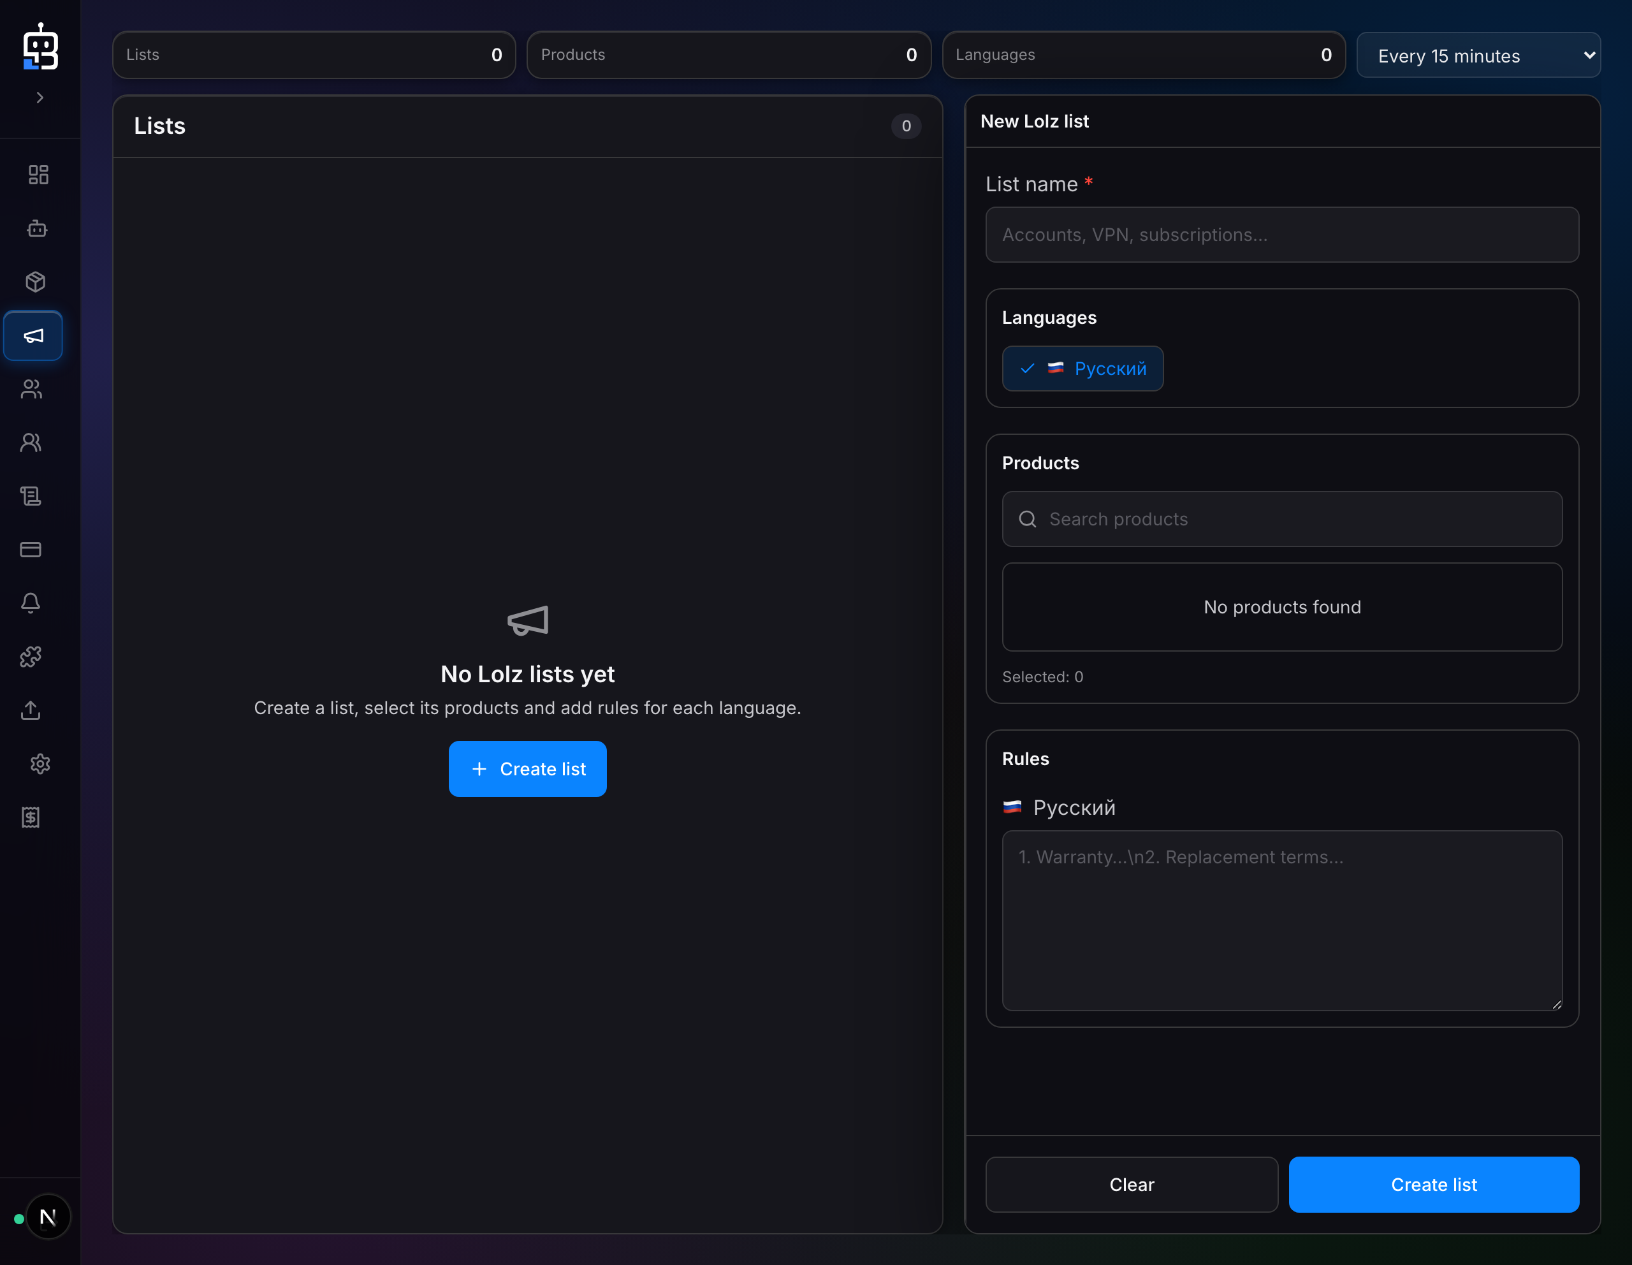The height and width of the screenshot is (1265, 1632).
Task: Open the Every 15 minutes dropdown
Action: [x=1478, y=55]
